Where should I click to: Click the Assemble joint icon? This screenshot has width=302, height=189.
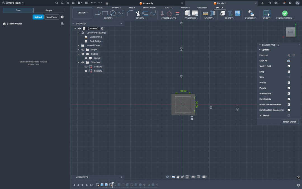point(251,13)
